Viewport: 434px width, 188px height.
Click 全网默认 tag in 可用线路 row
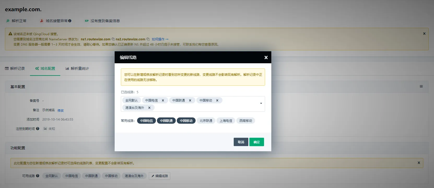click(x=52, y=176)
